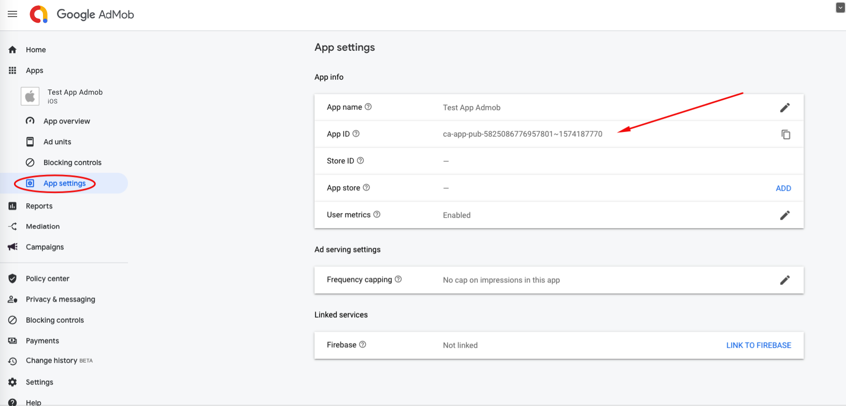Click the Ad units icon
The width and height of the screenshot is (846, 406).
tap(30, 142)
